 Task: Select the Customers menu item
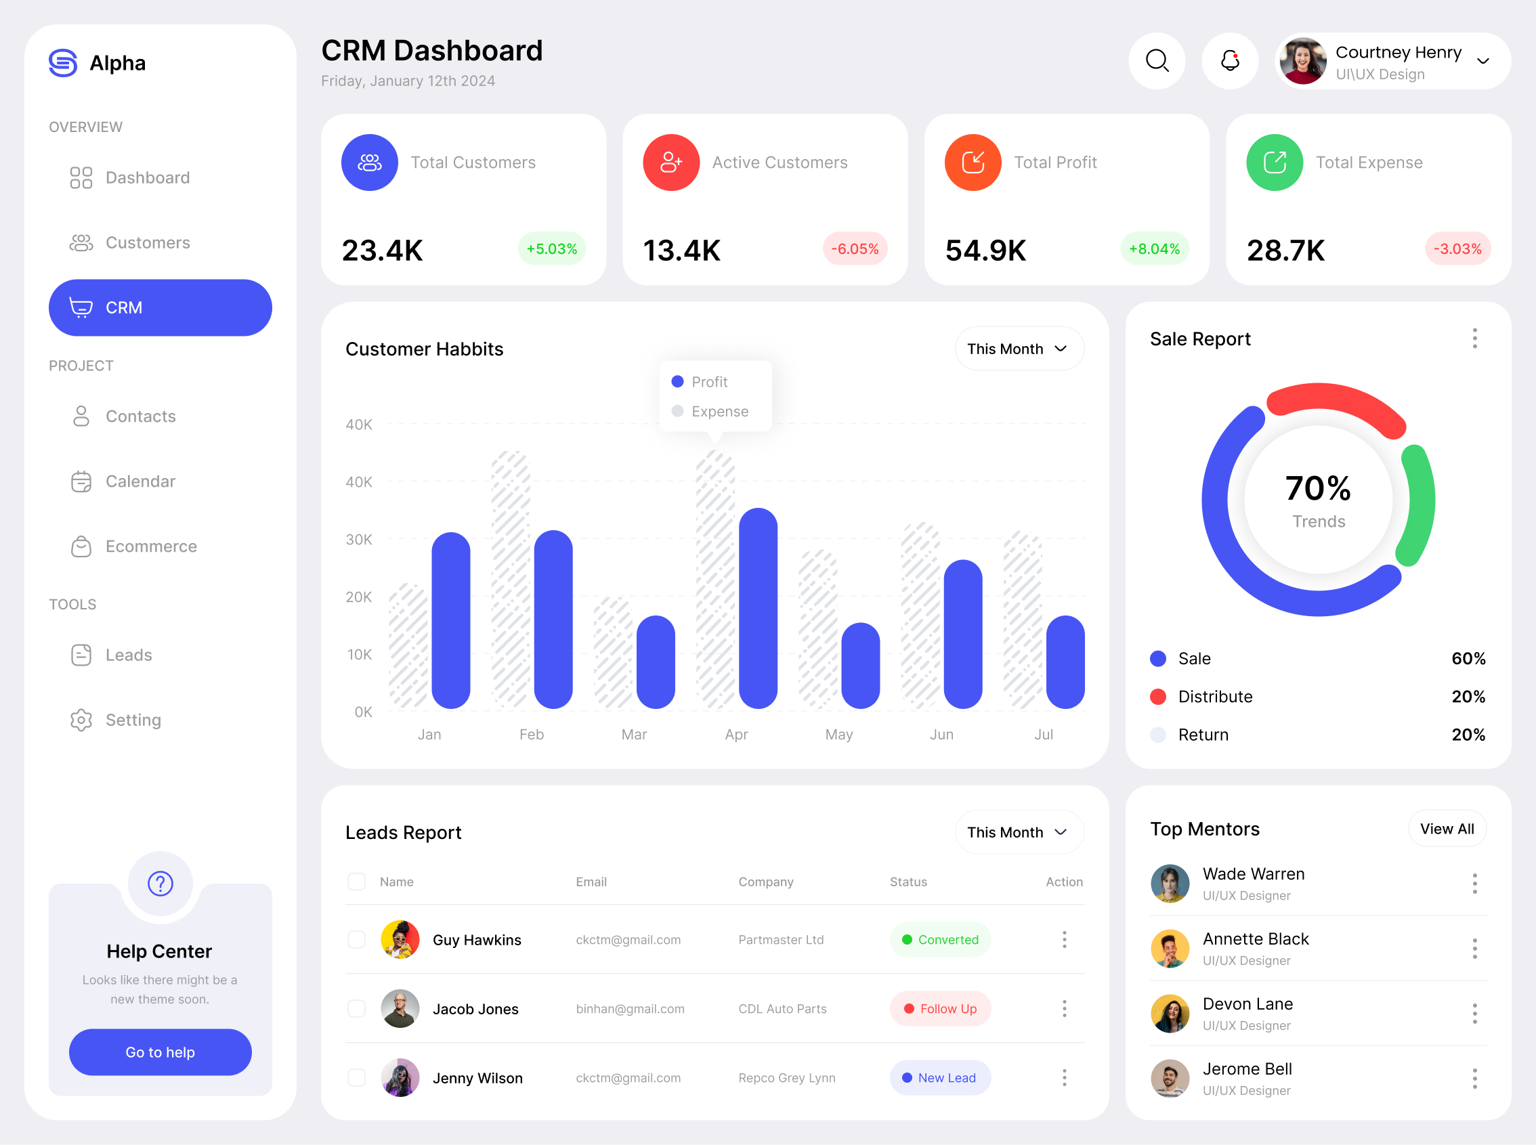pos(148,242)
